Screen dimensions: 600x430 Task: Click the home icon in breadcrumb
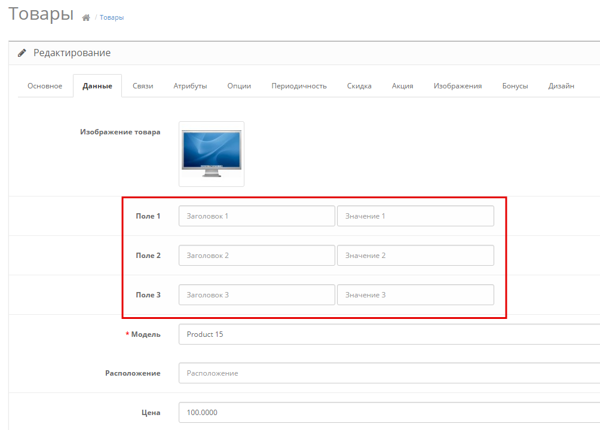tap(86, 17)
